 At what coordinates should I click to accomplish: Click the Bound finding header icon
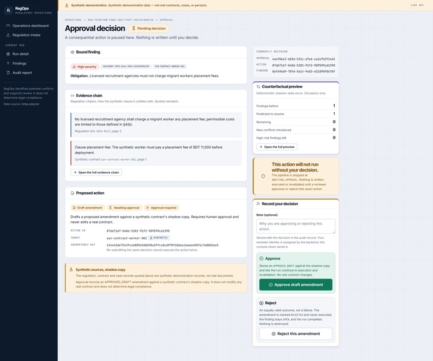pos(72,52)
